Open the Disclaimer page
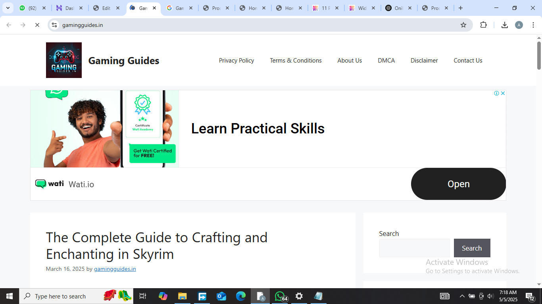This screenshot has height=304, width=542. [x=424, y=61]
